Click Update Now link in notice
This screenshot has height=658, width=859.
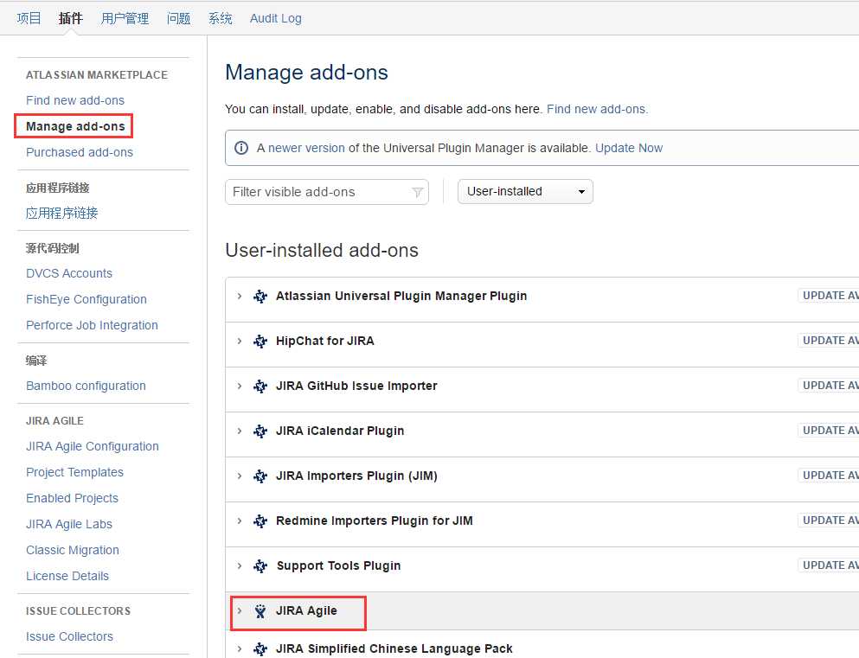[x=629, y=148]
